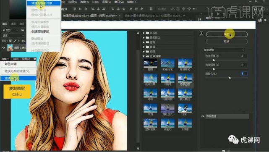Click the lock image pixels brush icon

click(15, 41)
